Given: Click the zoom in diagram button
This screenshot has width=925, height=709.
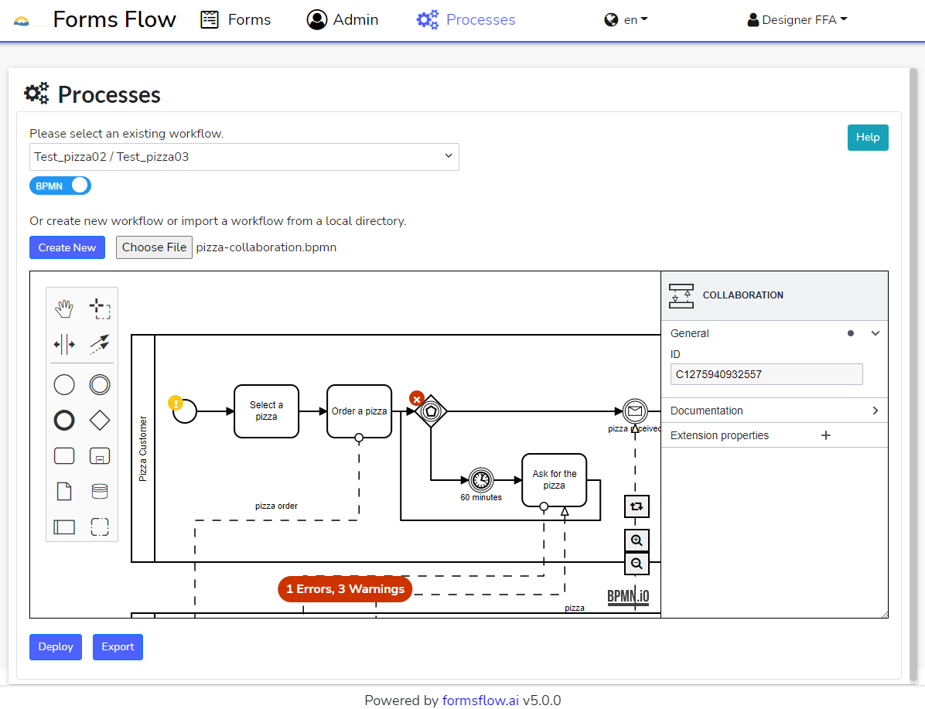Looking at the screenshot, I should [x=637, y=540].
